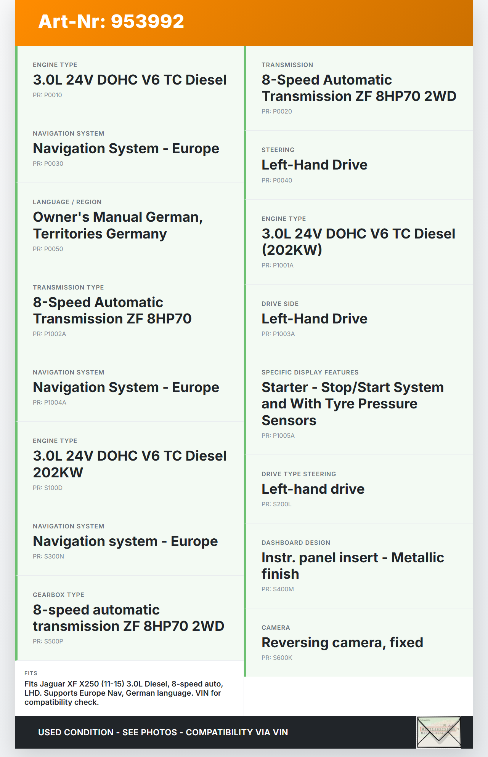Select Navigation system - Europe PR S300N
The image size is (488, 757).
[x=130, y=541]
